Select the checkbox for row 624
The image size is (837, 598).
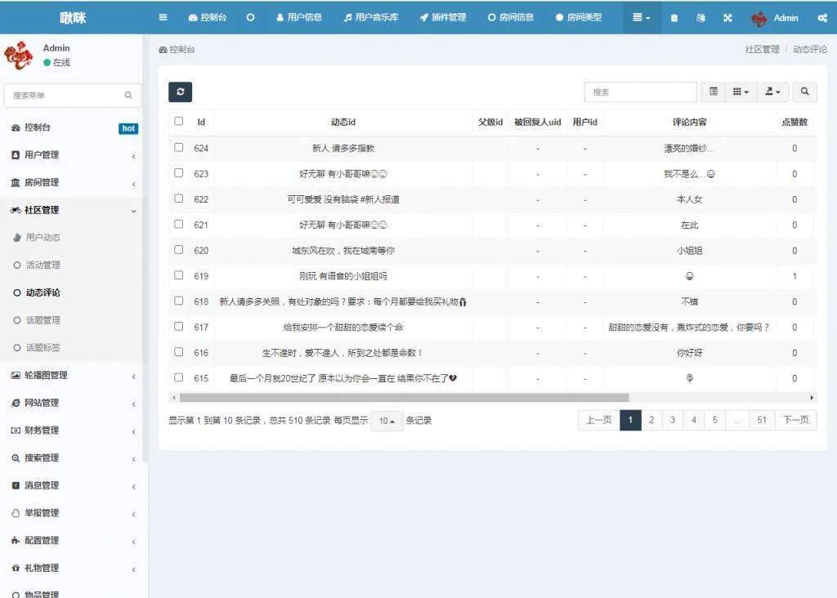(x=179, y=148)
